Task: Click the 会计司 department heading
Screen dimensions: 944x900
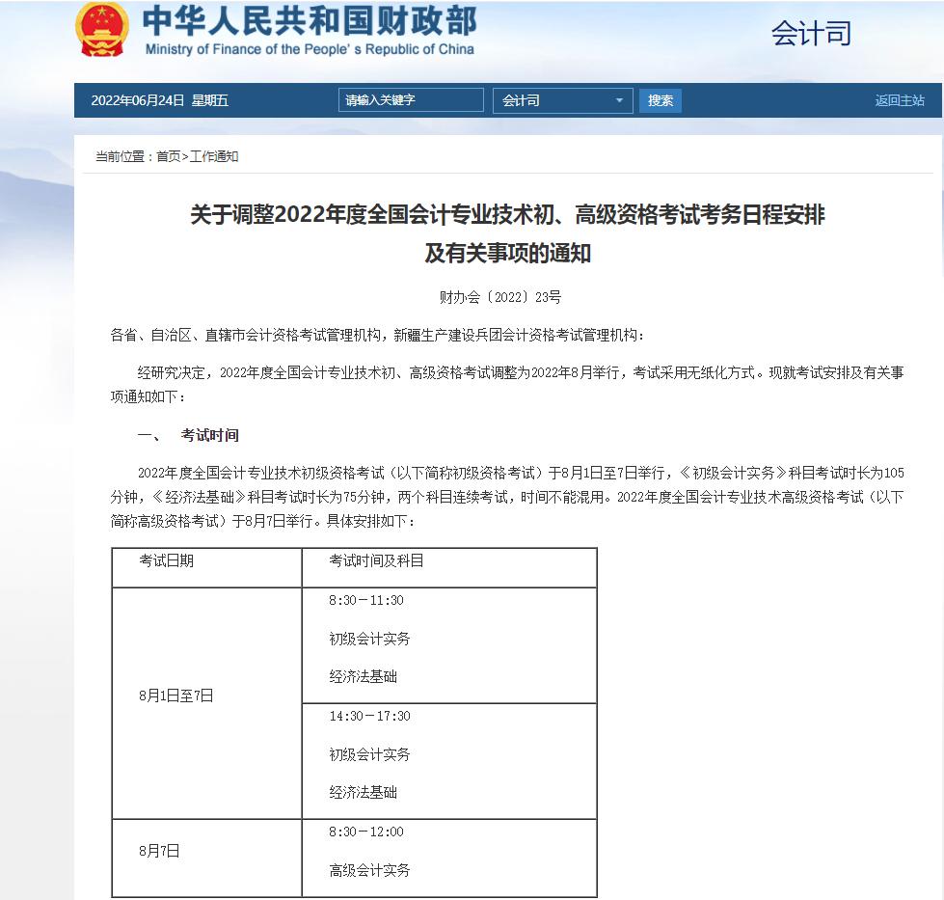Action: (x=811, y=33)
